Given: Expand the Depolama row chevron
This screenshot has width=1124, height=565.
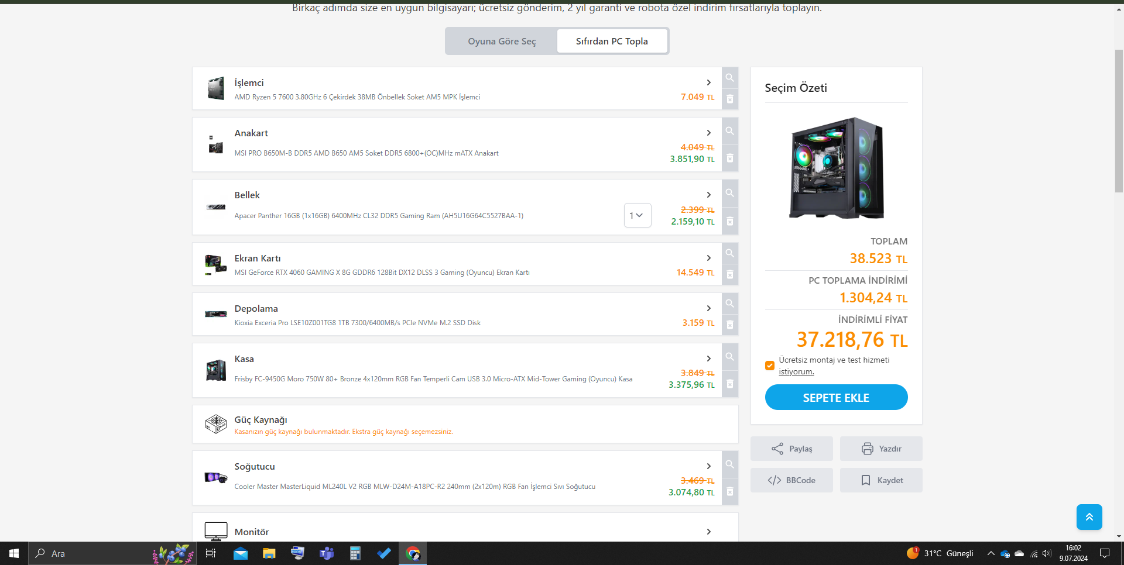Looking at the screenshot, I should click(x=709, y=308).
